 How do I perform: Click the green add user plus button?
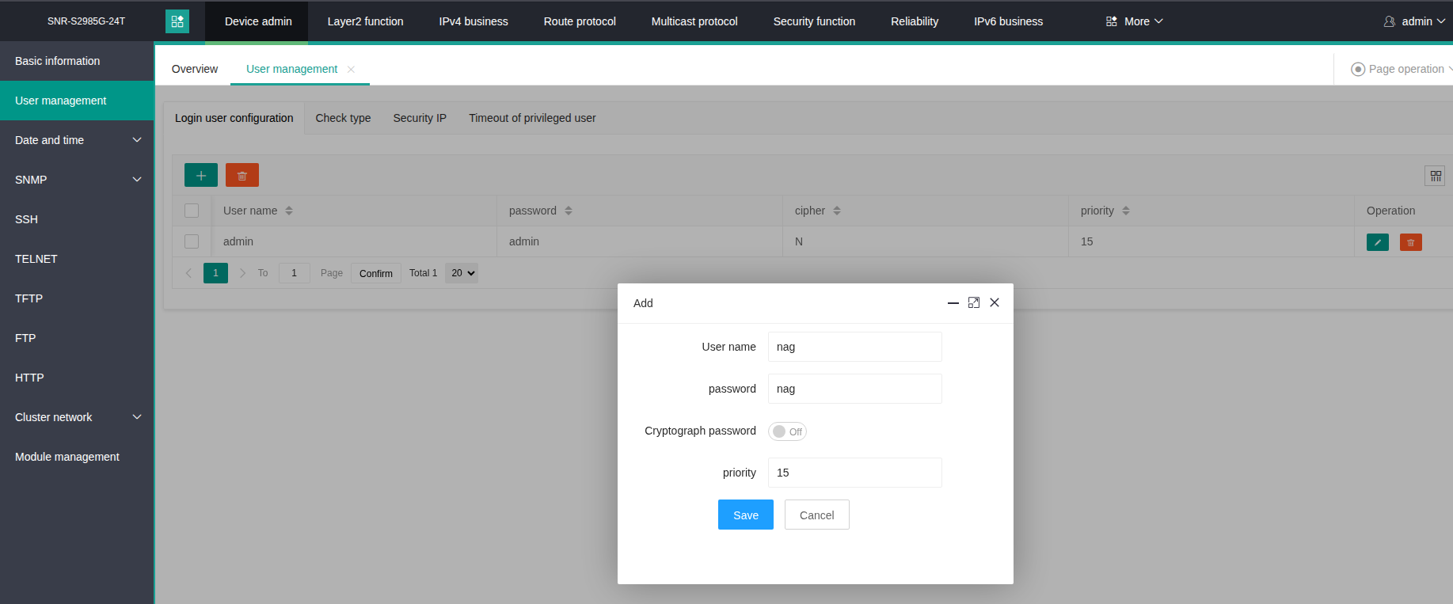point(201,175)
